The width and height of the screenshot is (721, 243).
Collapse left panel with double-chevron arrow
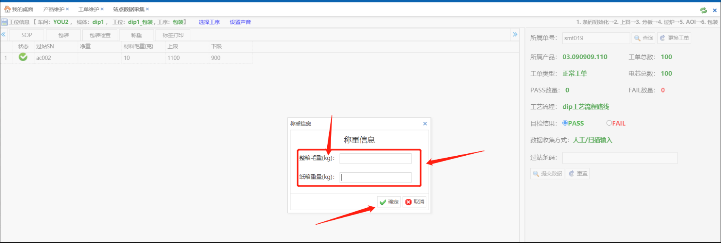pyautogui.click(x=4, y=34)
